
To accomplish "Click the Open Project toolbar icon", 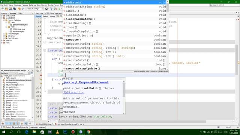I will tap(10, 9).
